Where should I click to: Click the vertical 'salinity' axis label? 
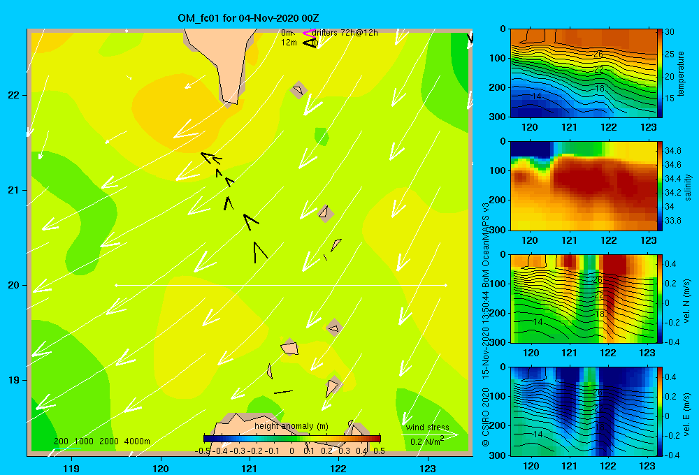click(688, 187)
